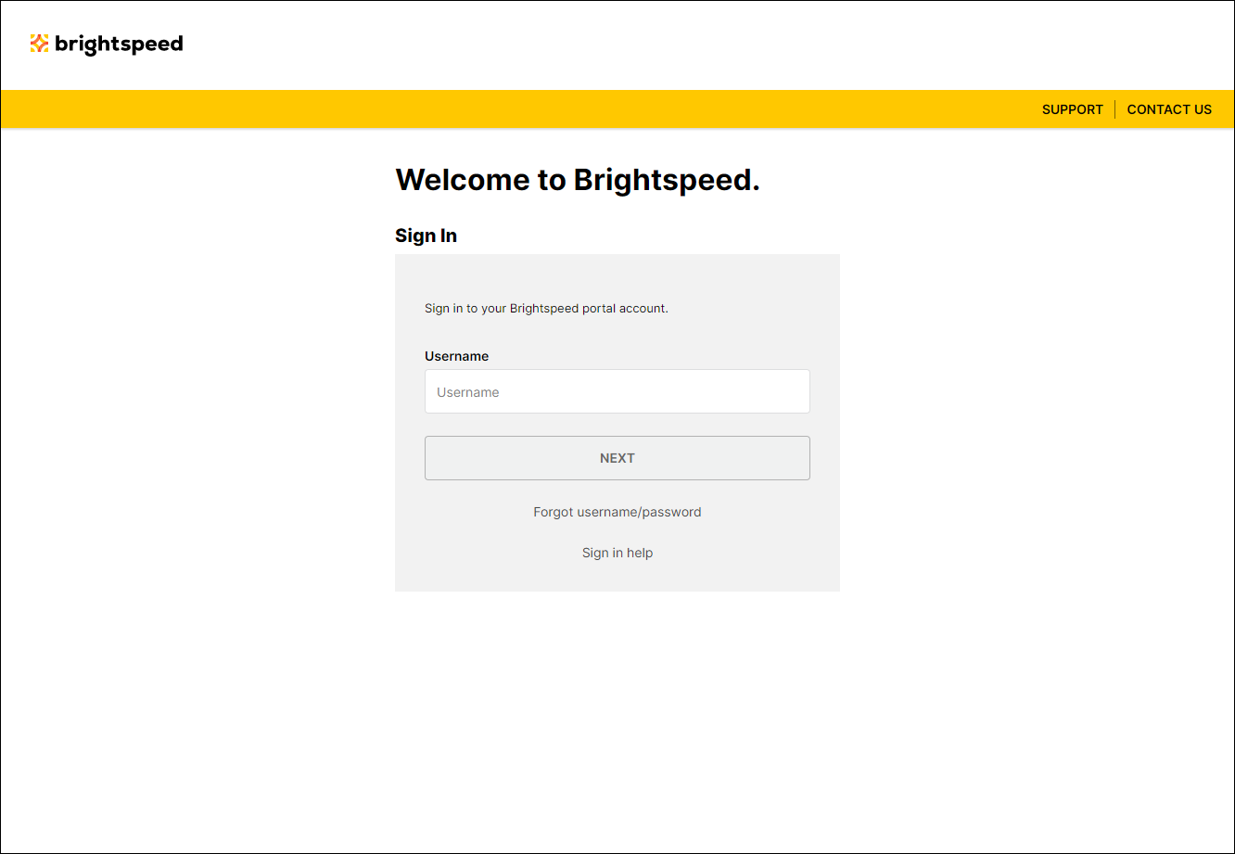1235x854 pixels.
Task: Focus the Username input field
Action: tap(617, 391)
